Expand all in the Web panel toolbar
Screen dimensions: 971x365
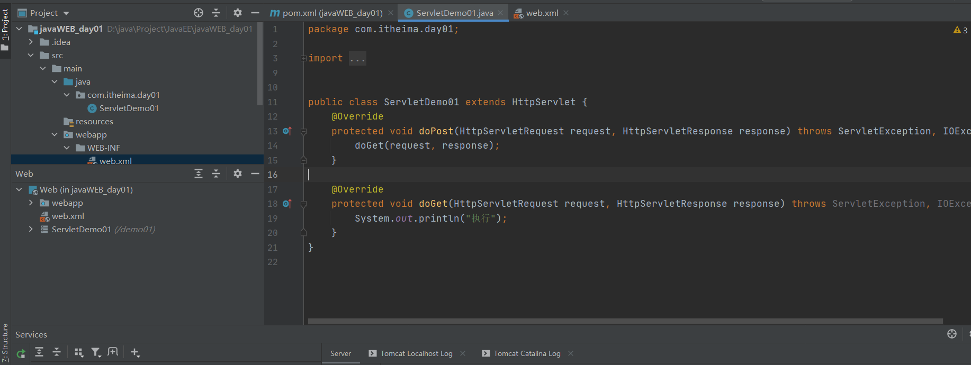(x=199, y=174)
